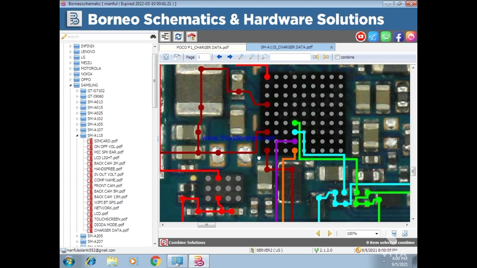Go to previous page with blue left arrow
The image size is (477, 268).
(219, 57)
